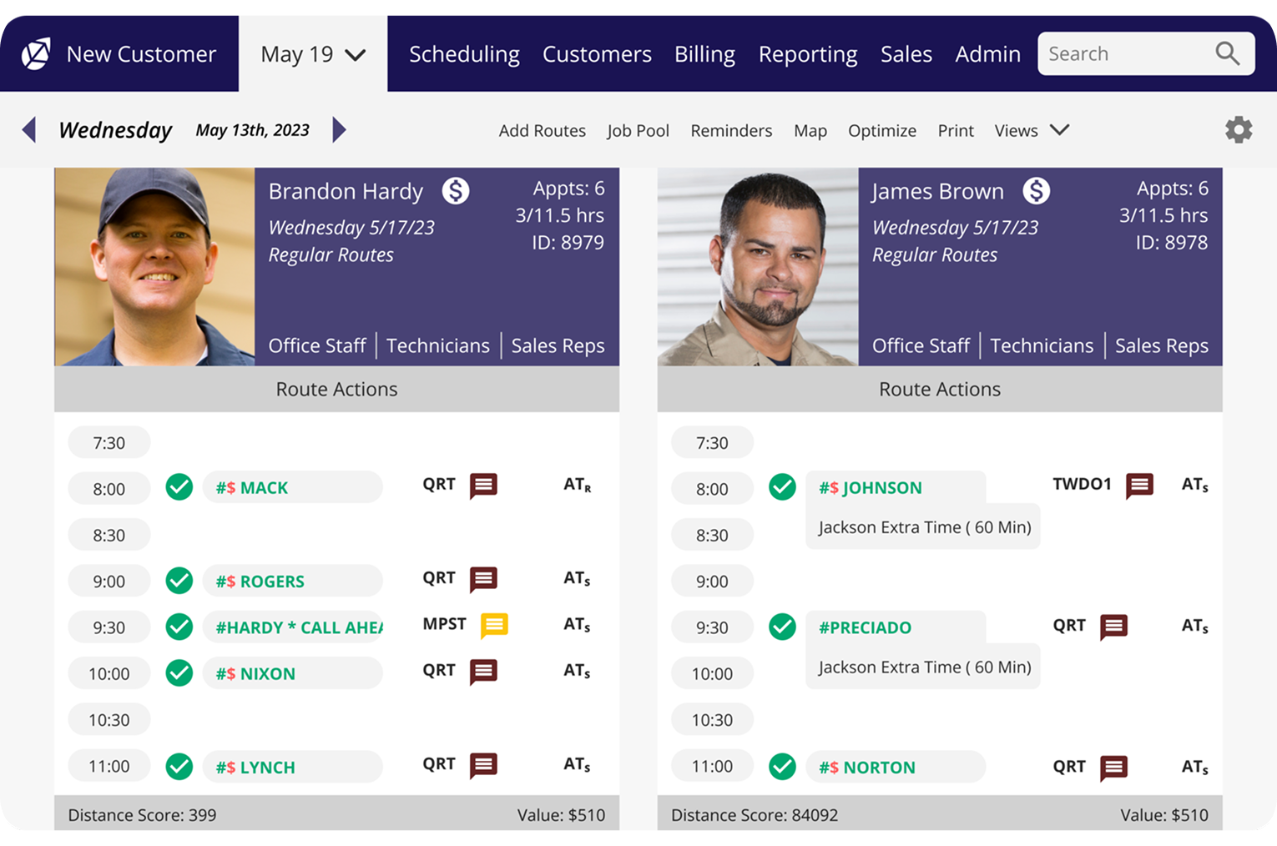Viewport: 1277px width, 846px height.
Task: Open the #$ LYNCH appointment
Action: click(293, 767)
